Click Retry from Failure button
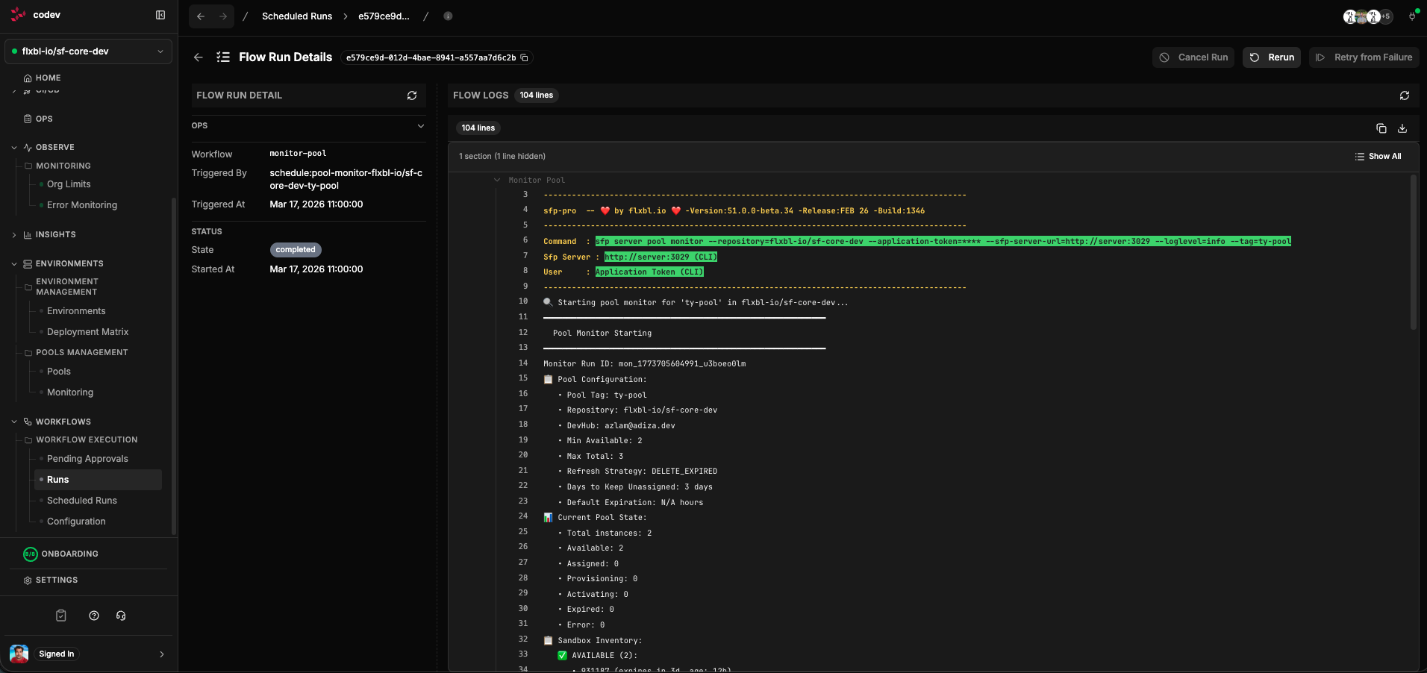 [x=1364, y=57]
